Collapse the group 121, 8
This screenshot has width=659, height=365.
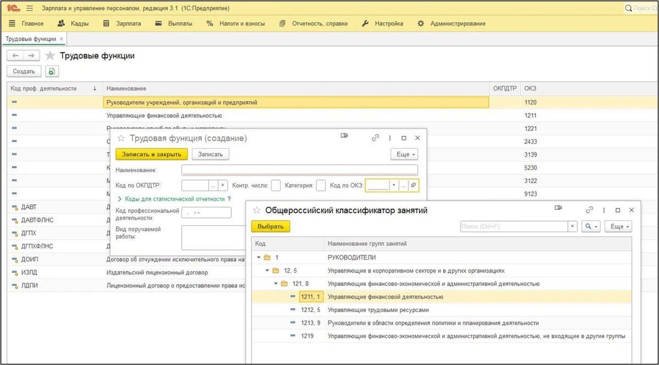276,284
